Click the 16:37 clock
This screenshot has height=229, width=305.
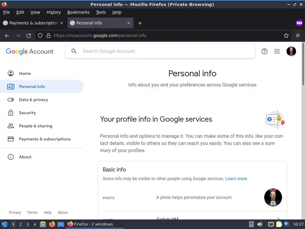[298, 224]
